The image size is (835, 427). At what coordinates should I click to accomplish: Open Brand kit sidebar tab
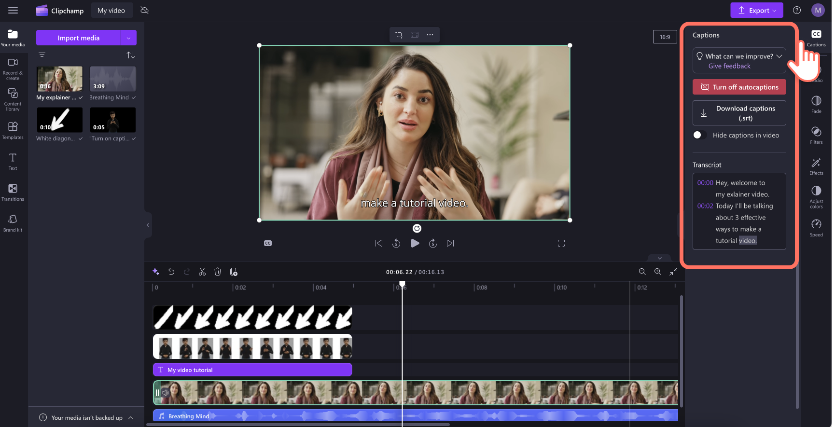pyautogui.click(x=13, y=223)
